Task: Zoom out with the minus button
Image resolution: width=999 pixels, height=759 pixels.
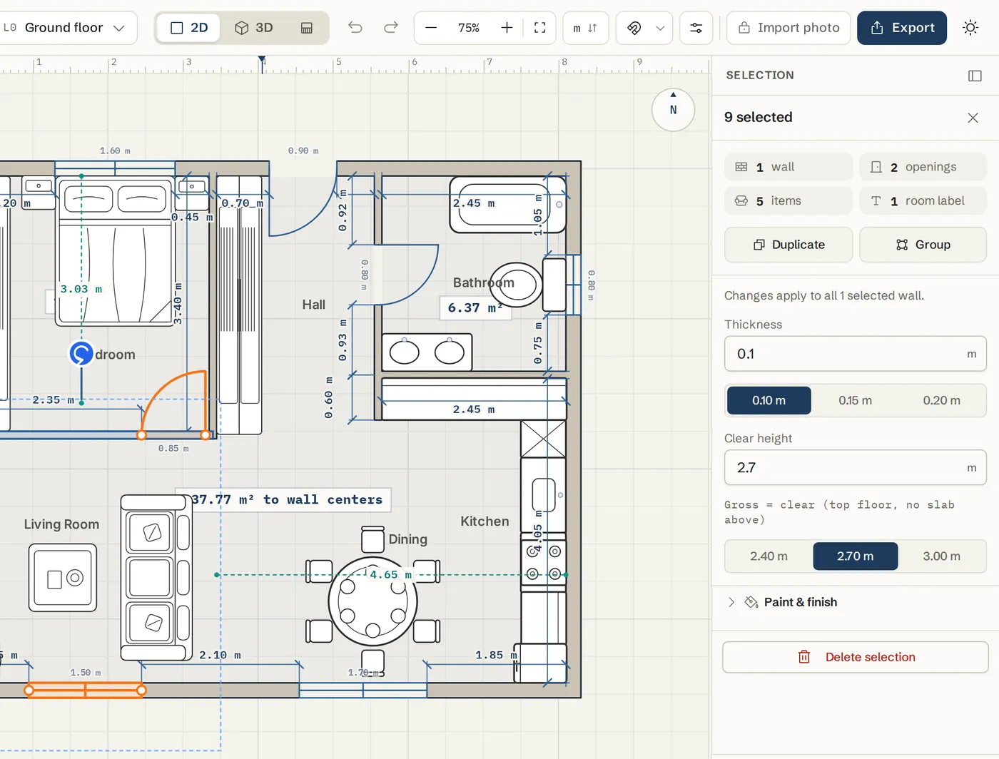Action: [x=431, y=28]
